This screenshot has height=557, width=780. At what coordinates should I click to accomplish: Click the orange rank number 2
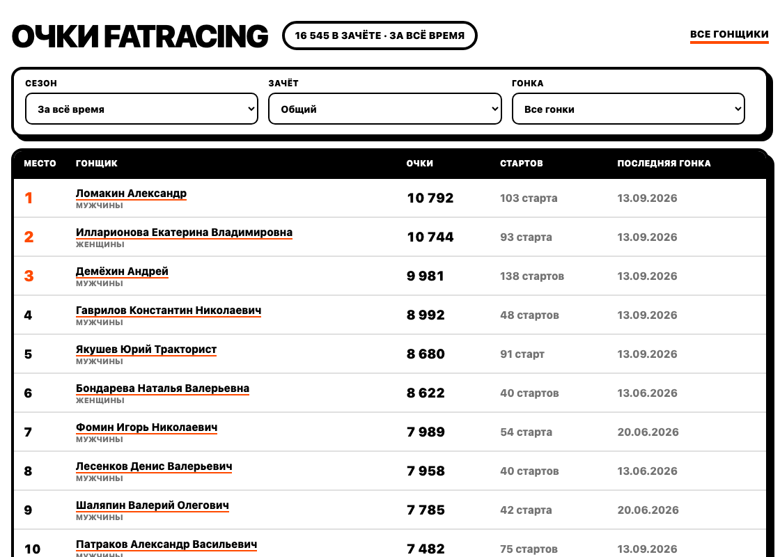(29, 237)
